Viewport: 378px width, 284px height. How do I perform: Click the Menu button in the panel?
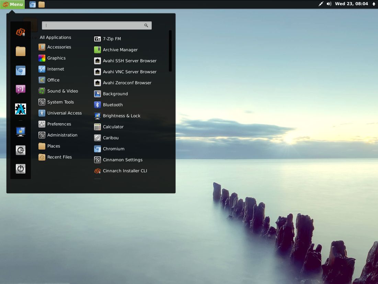(13, 4)
